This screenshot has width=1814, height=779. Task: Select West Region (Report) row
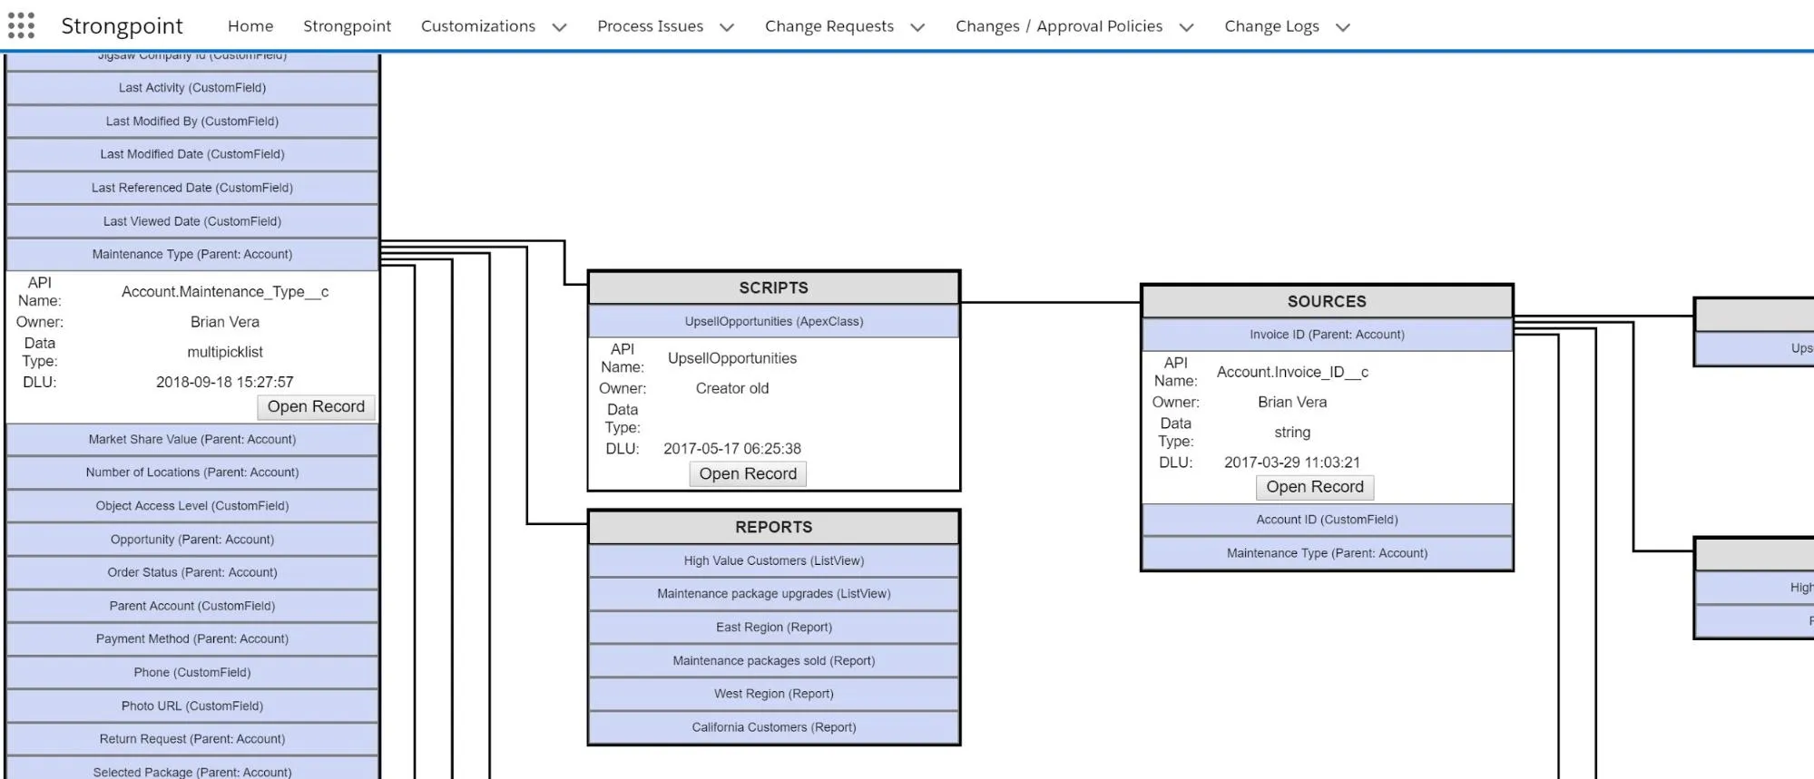tap(774, 694)
